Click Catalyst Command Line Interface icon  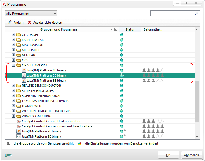(x=19, y=126)
